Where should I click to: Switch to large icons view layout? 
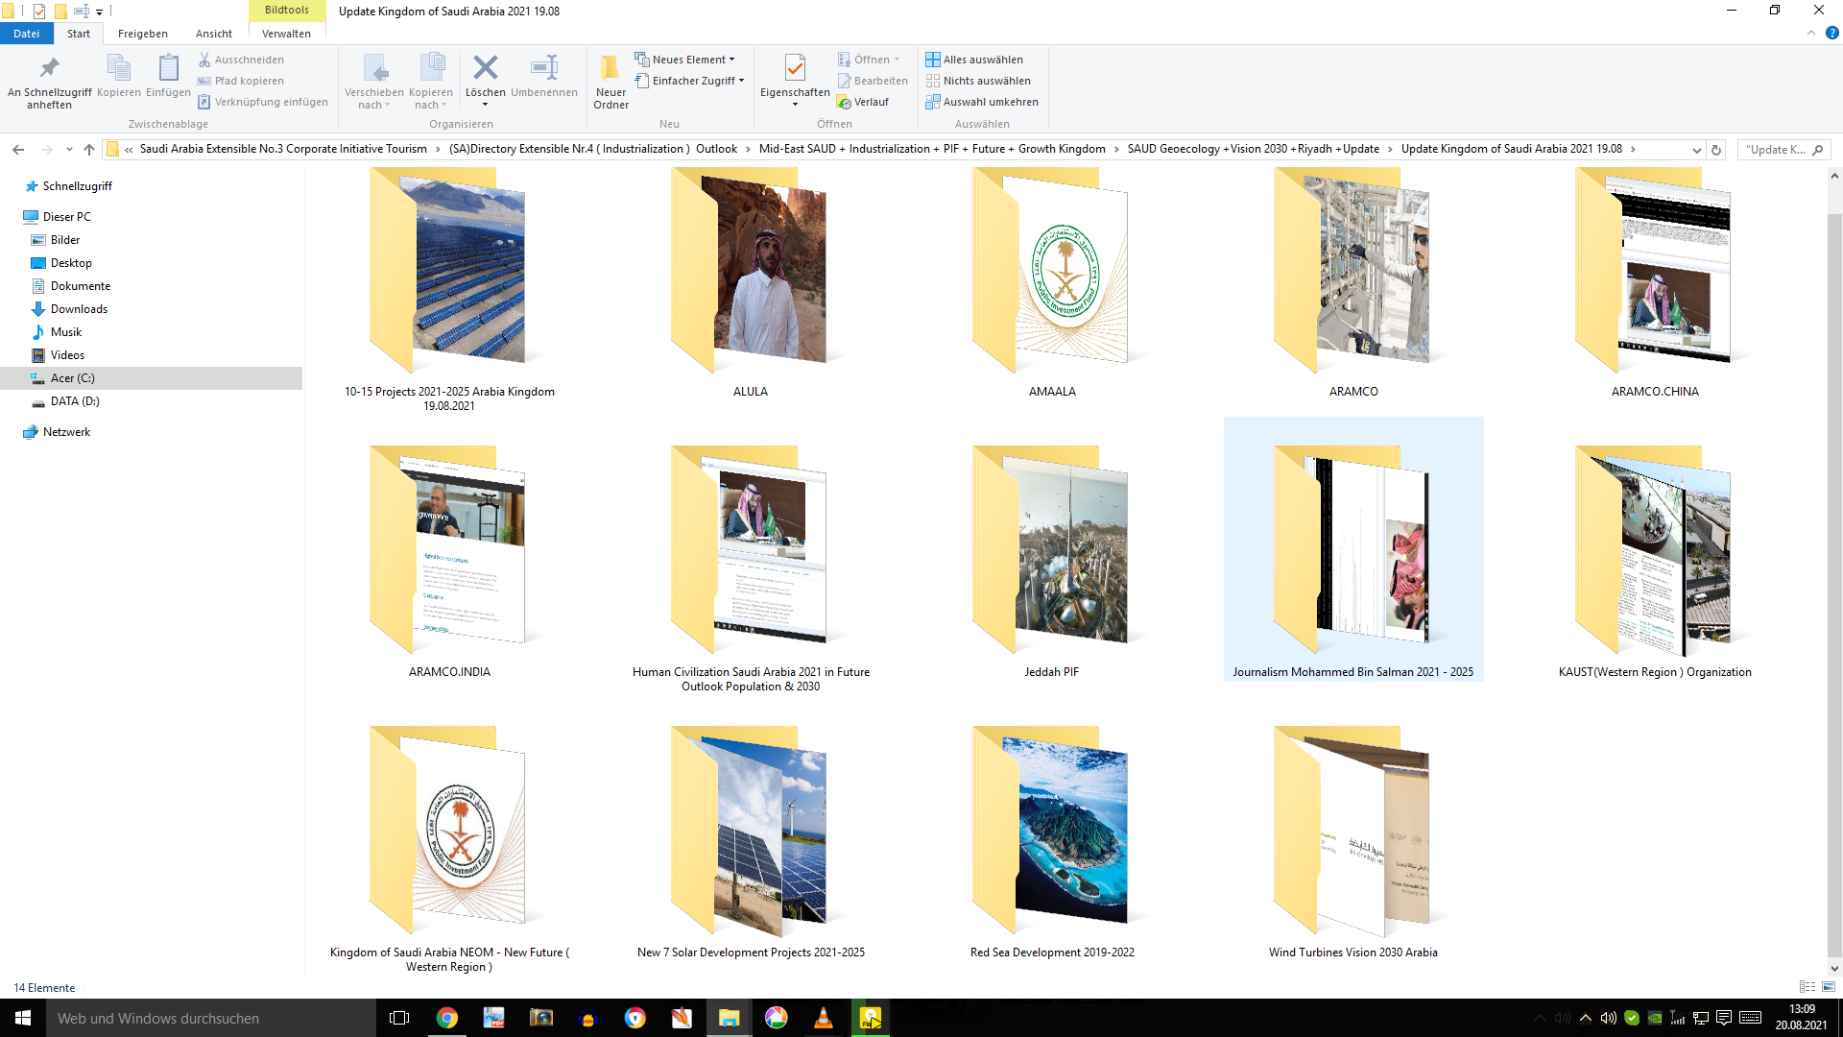[1829, 987]
